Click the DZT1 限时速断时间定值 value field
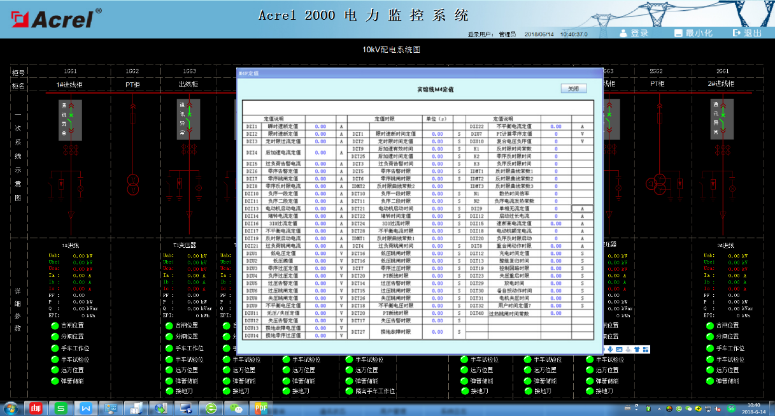Image resolution: width=775 pixels, height=416 pixels. pyautogui.click(x=437, y=134)
